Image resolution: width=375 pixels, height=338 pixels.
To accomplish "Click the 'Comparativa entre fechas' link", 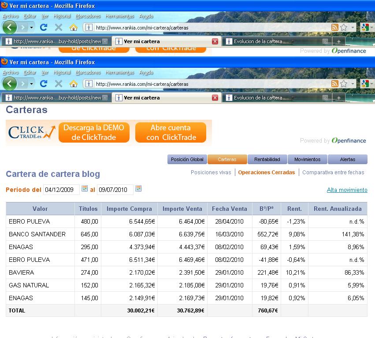I will (333, 172).
